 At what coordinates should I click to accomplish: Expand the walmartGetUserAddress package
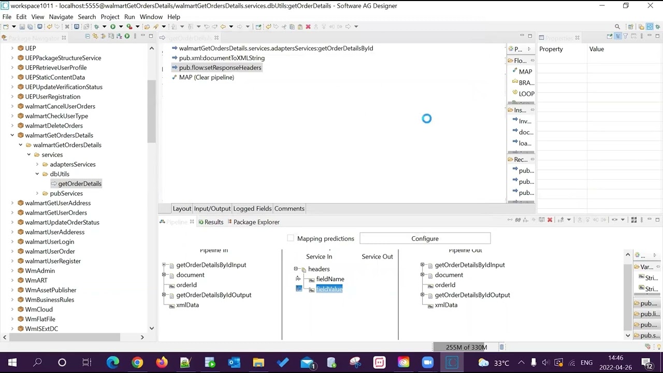point(12,203)
